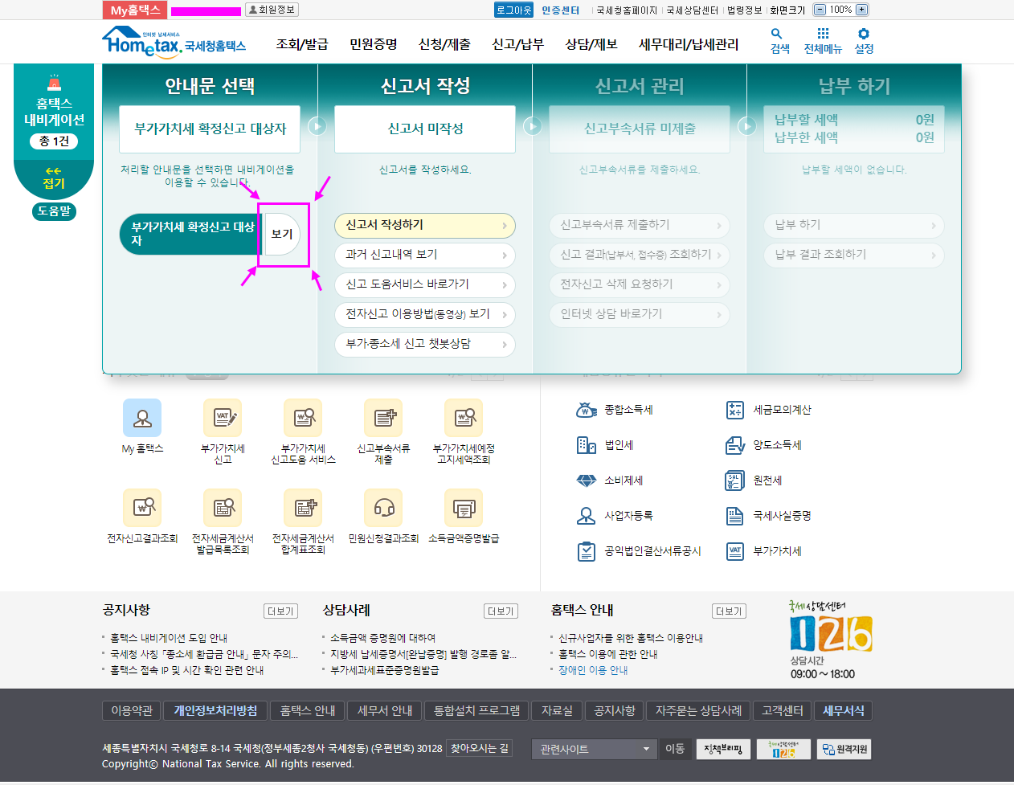1014x785 pixels.
Task: Open 부가·종소세 신고 챗봇상담 row
Action: 425,344
